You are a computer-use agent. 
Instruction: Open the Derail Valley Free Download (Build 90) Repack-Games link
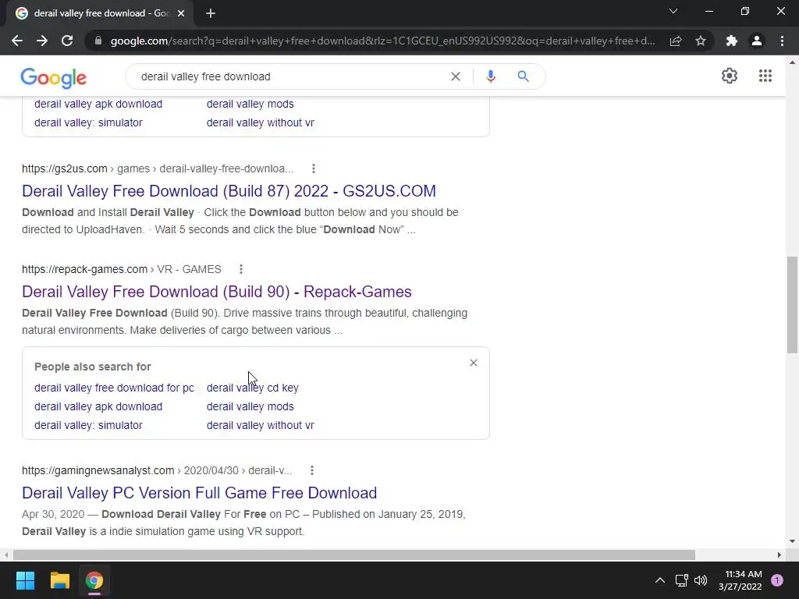point(217,292)
